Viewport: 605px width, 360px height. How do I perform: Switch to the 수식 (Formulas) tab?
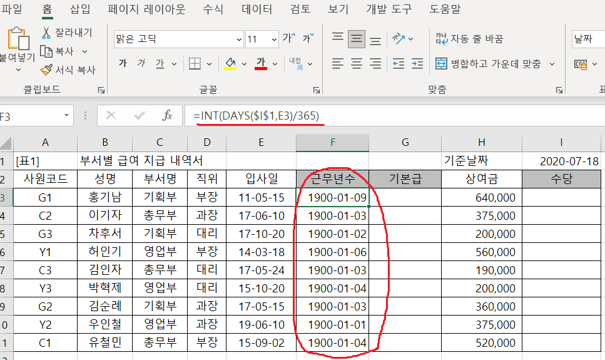click(x=213, y=9)
